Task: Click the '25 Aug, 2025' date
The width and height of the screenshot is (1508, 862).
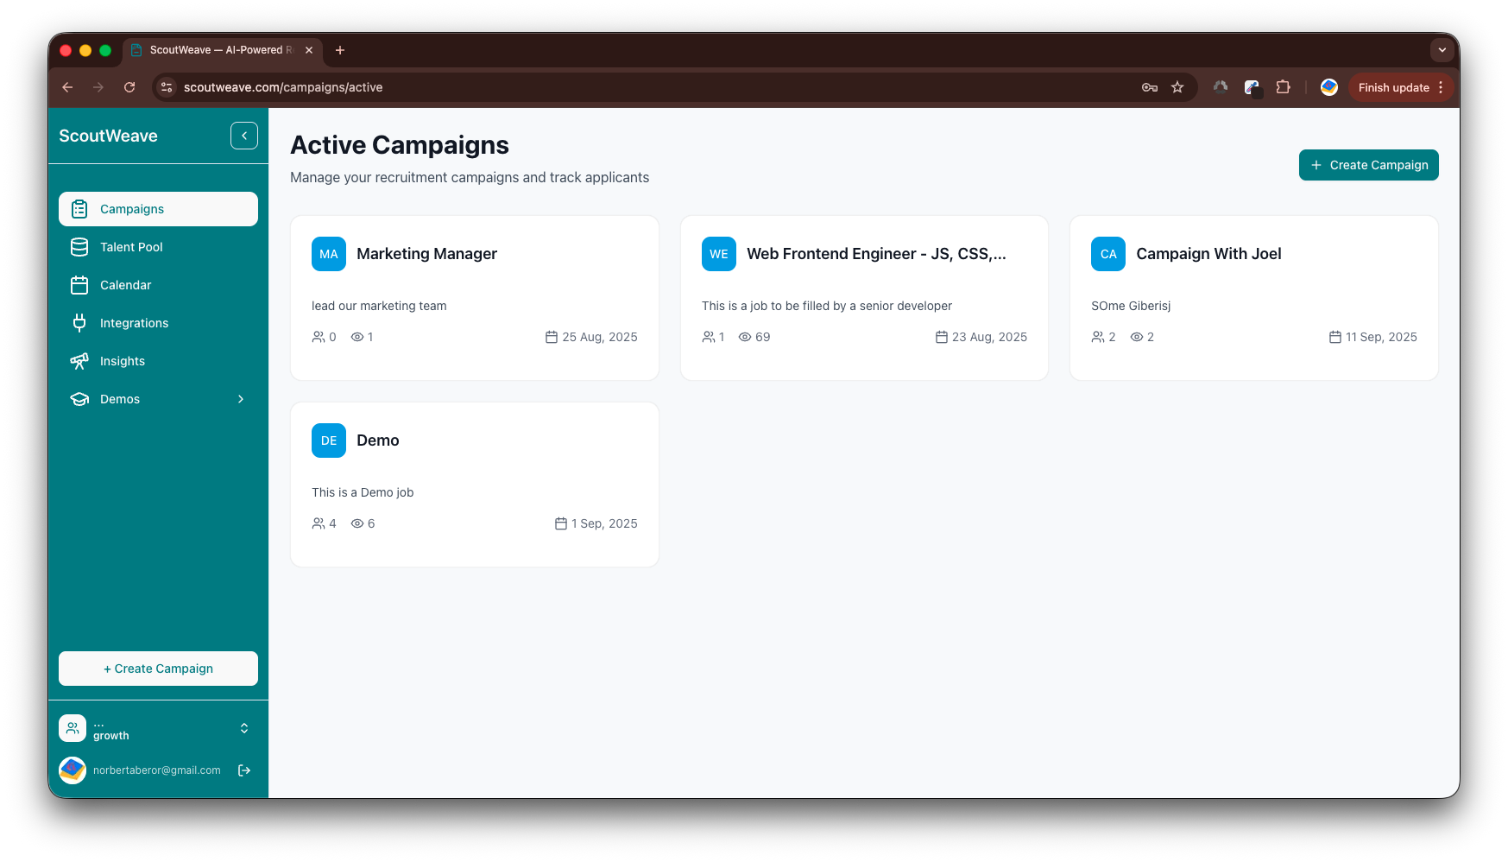Action: [x=600, y=337]
